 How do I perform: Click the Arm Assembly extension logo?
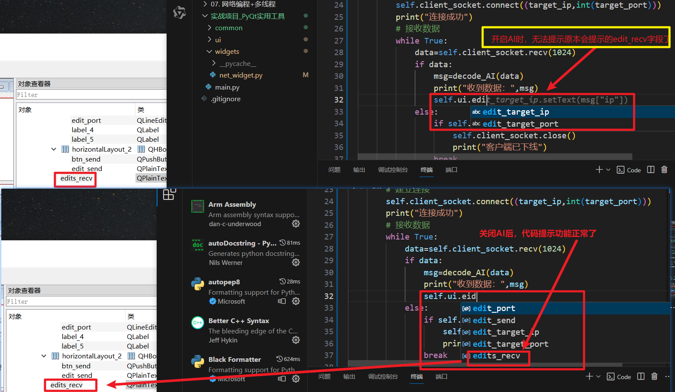[x=198, y=206]
